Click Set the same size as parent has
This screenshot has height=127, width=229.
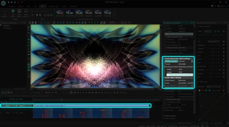179,34
